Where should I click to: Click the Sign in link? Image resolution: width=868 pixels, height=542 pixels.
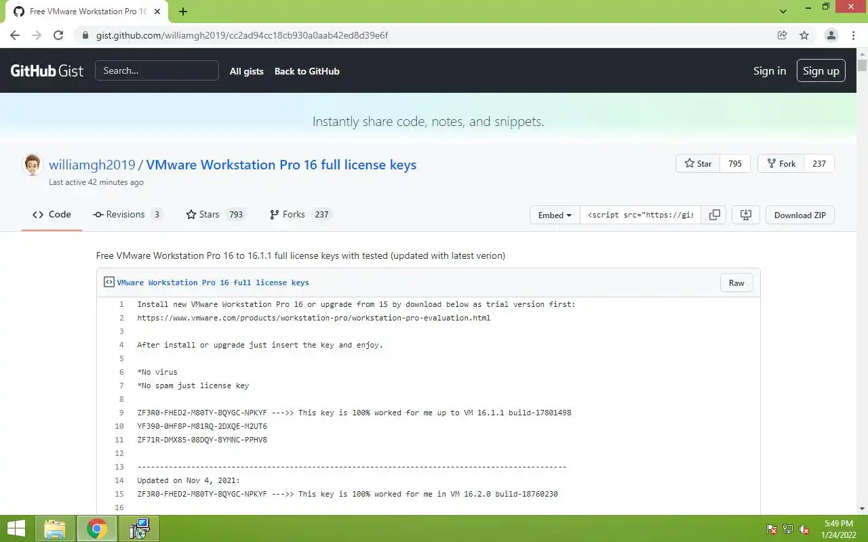770,70
